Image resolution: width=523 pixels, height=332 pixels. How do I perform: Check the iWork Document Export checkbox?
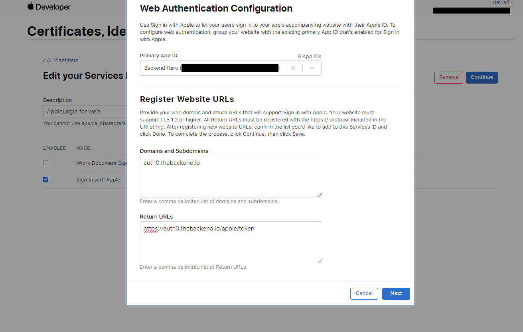45,163
